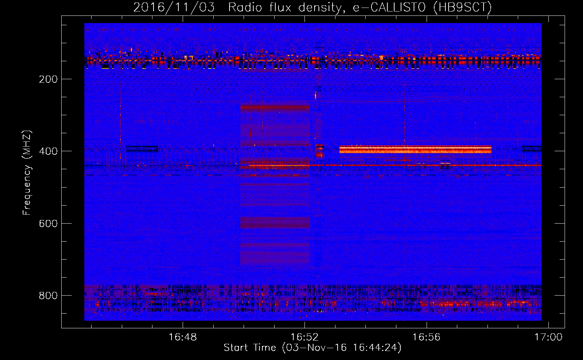Click the 200 frequency tick label
The width and height of the screenshot is (583, 360).
(x=48, y=79)
